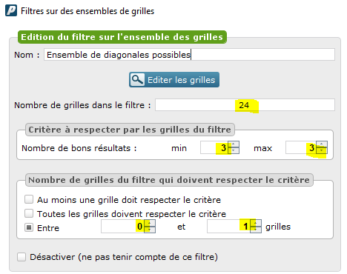Click the max value field showing 3
Image resolution: width=347 pixels, height=274 pixels.
[301, 147]
